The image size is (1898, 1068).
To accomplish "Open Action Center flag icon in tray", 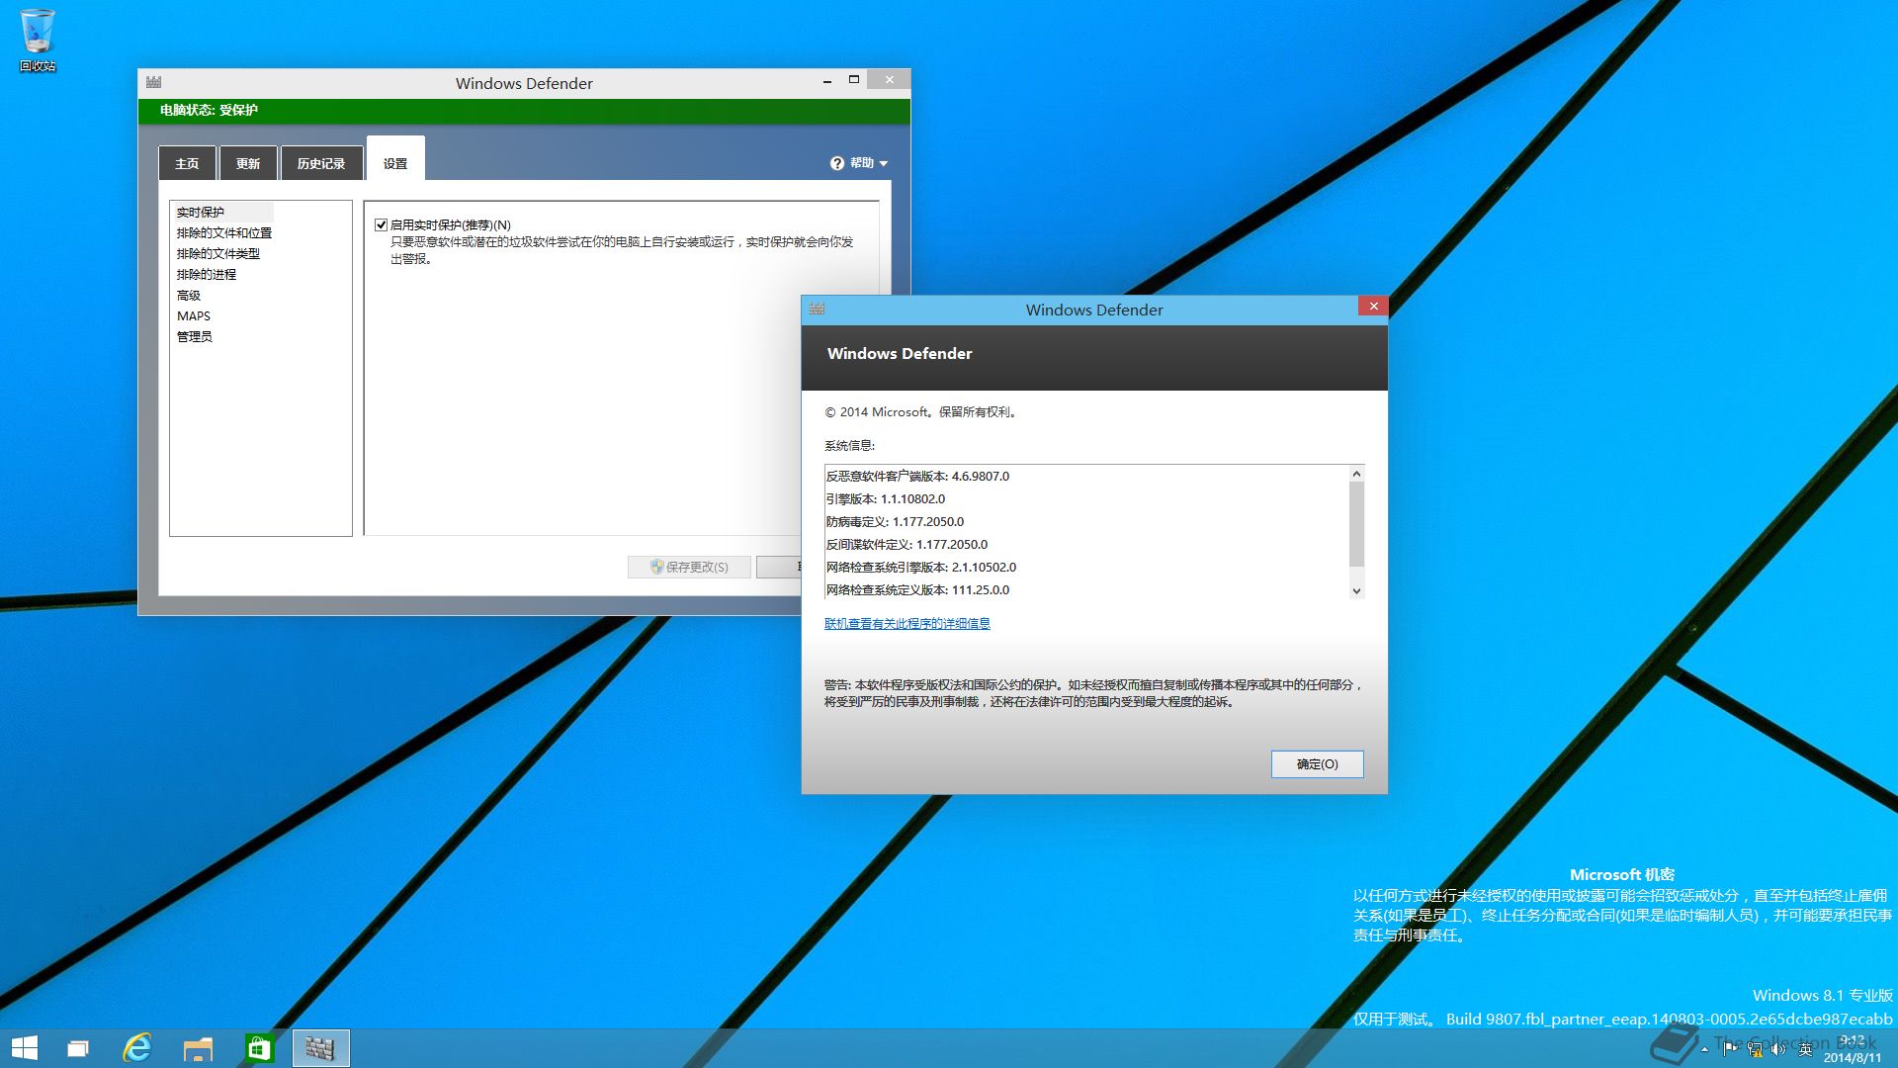I will click(x=1730, y=1049).
